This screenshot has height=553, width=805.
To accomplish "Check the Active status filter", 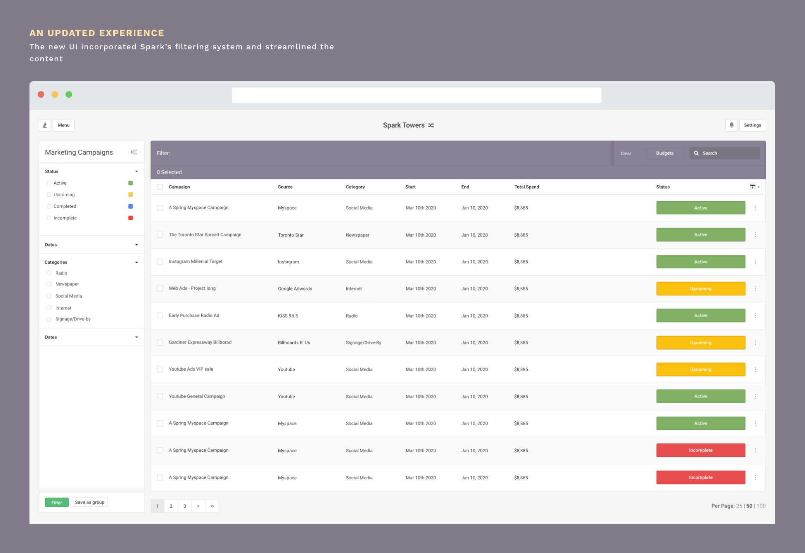I will point(49,183).
